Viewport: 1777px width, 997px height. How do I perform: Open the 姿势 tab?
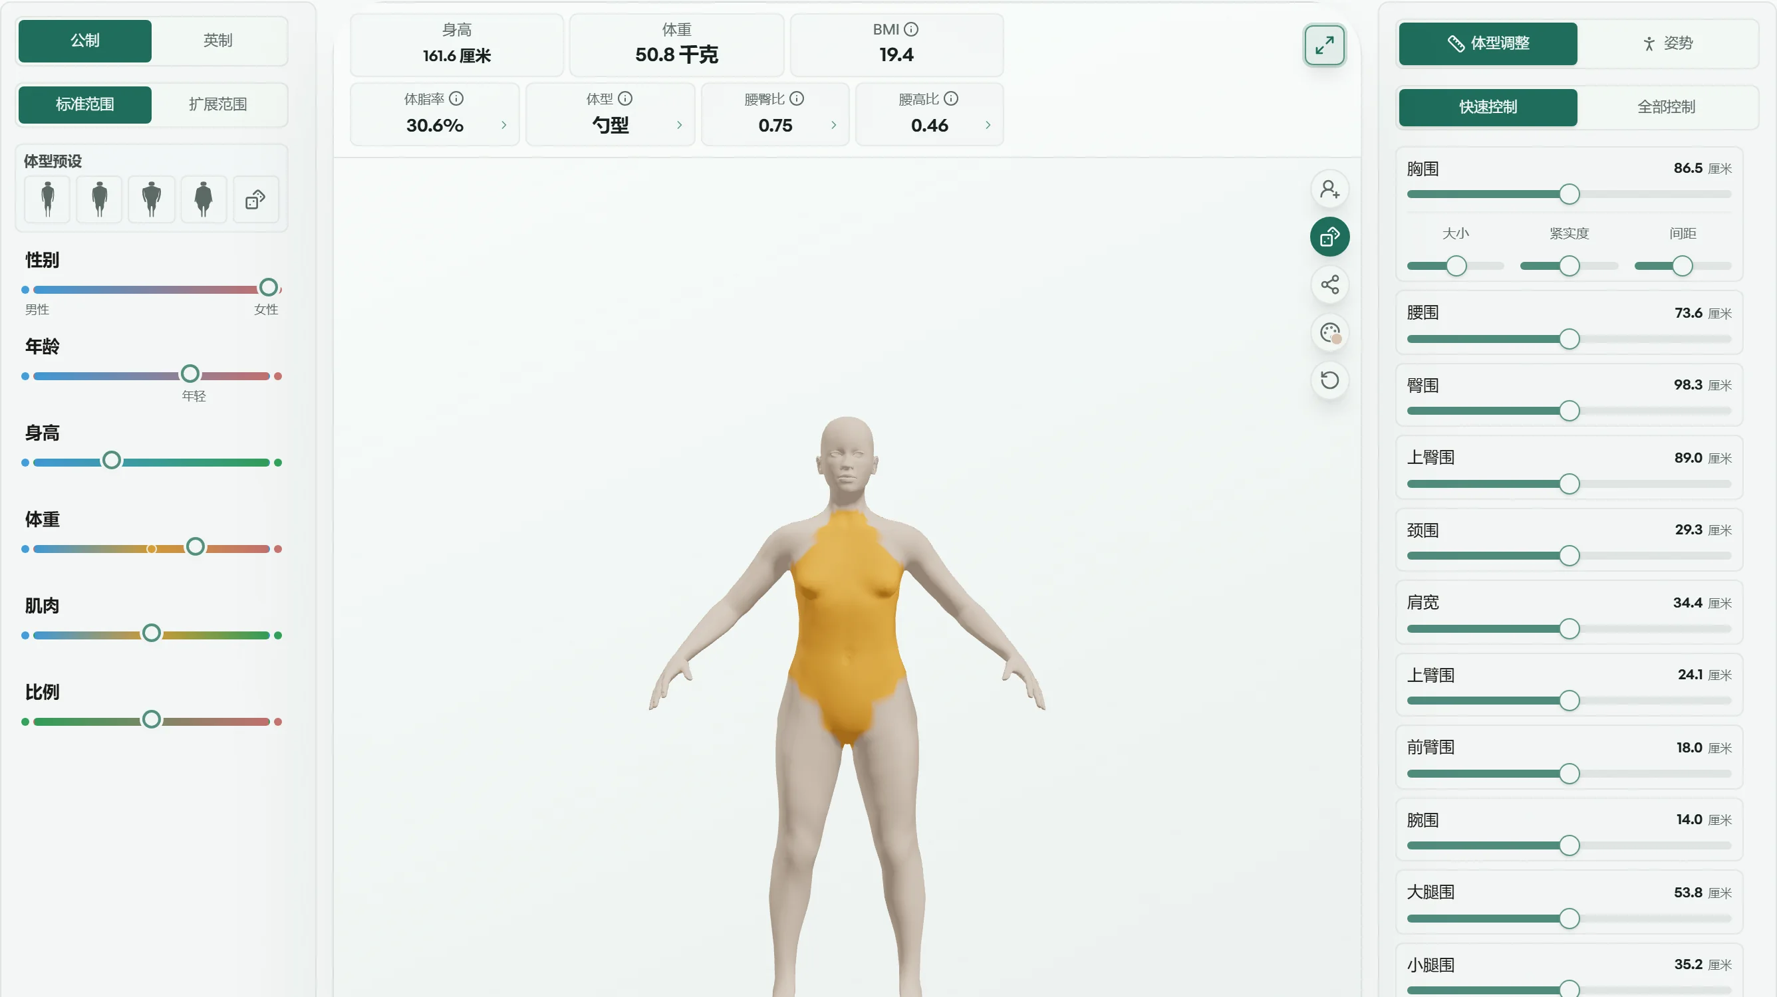(x=1666, y=43)
